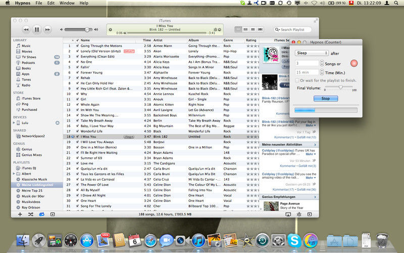Viewport: 404px width, 253px height.
Task: Skip to the next track in iTunes
Action: pyautogui.click(x=47, y=30)
